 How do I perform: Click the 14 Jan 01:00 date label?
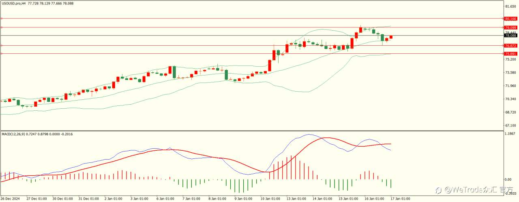[322, 199]
